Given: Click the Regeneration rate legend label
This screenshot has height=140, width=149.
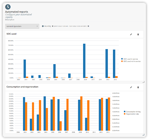Looking at the screenshot, I should [132, 114].
